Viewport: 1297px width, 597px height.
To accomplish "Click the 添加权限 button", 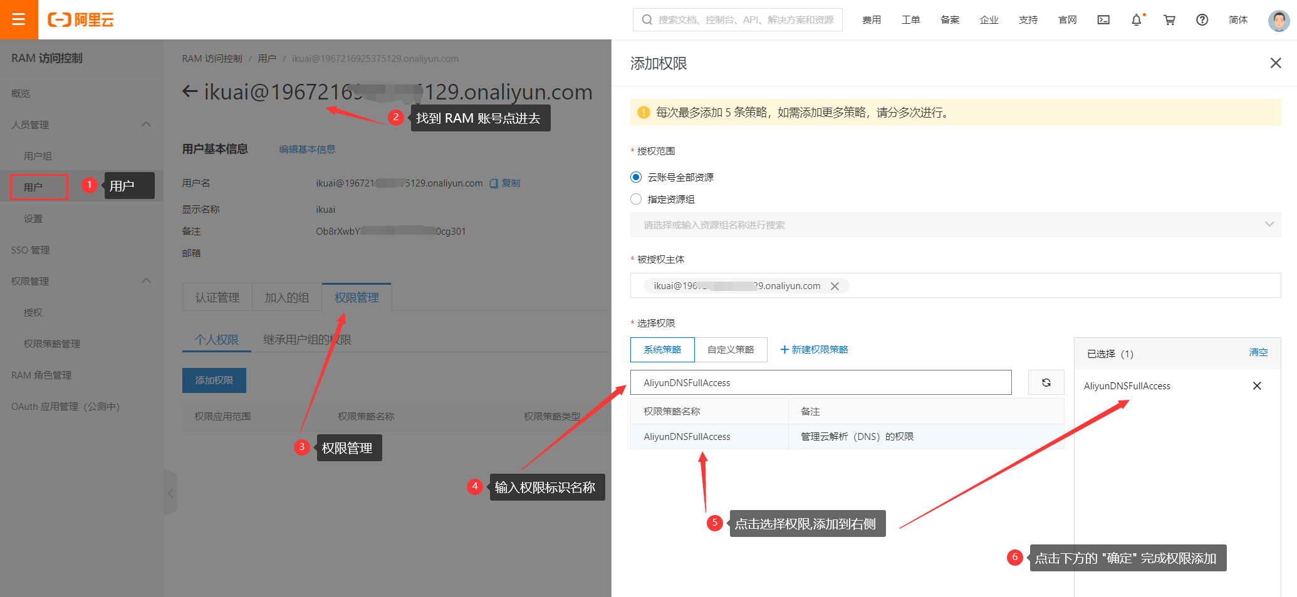I will tap(214, 380).
